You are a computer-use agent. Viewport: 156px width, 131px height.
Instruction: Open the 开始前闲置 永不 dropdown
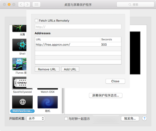point(36,119)
